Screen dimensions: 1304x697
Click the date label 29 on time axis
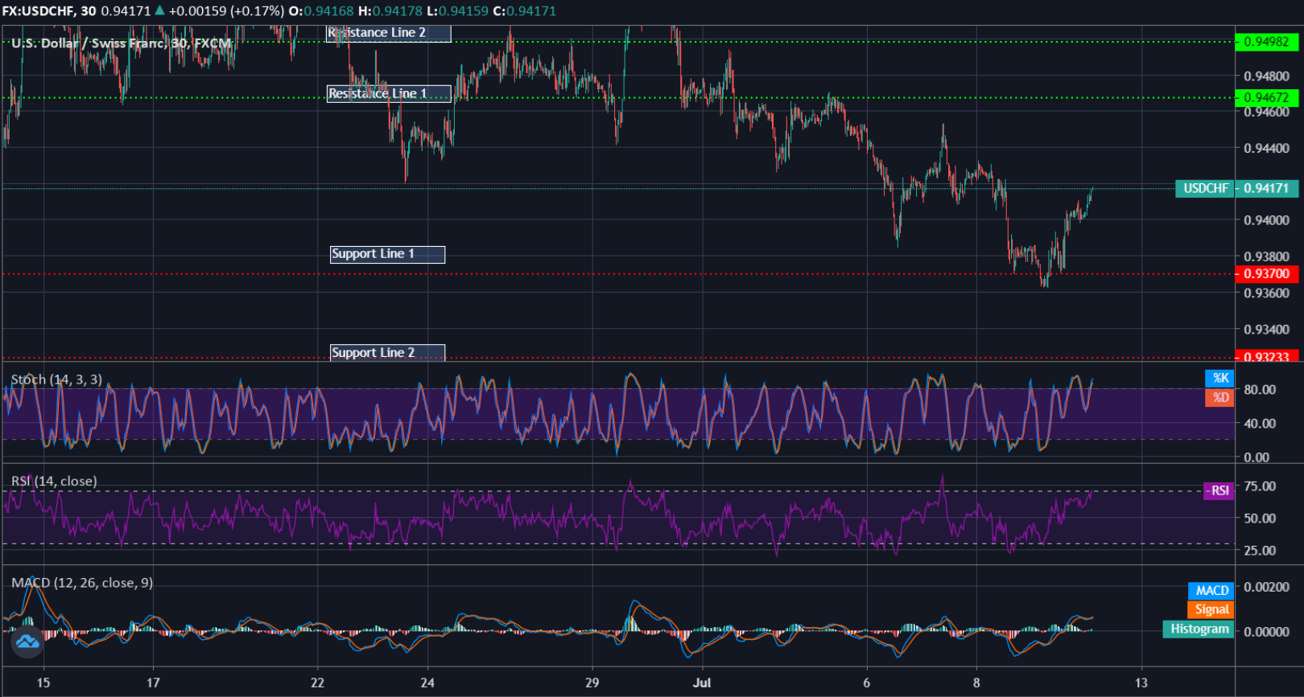[x=592, y=683]
